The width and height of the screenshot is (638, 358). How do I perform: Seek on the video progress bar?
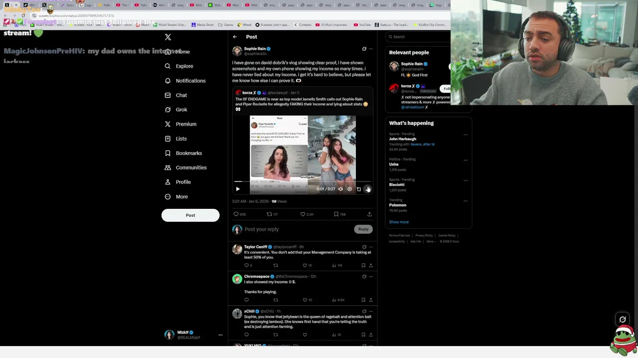[303, 181]
